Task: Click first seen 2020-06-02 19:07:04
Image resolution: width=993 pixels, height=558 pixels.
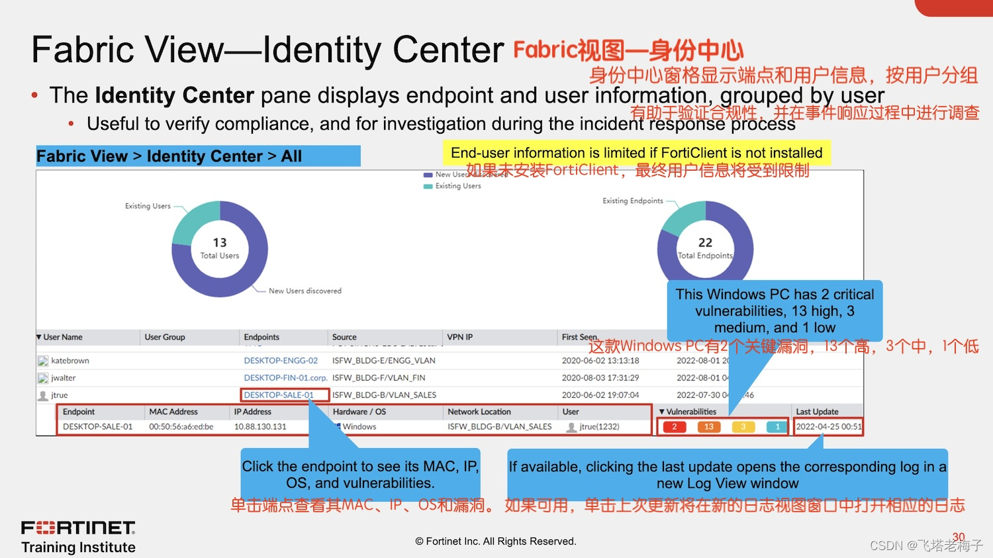Action: point(600,395)
